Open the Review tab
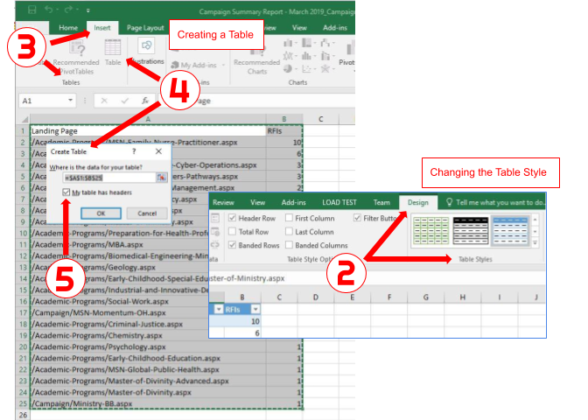This screenshot has width=588, height=420. [223, 202]
